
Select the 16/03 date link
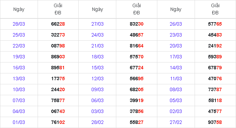point(19,68)
